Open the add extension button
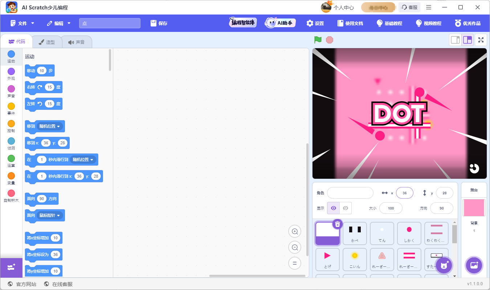 click(11, 268)
